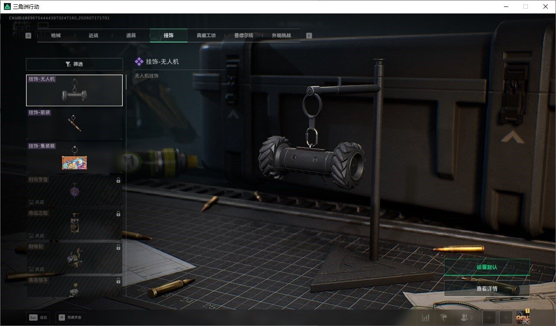Click the 典藏 collection icon on 命运之轮

tap(31, 236)
